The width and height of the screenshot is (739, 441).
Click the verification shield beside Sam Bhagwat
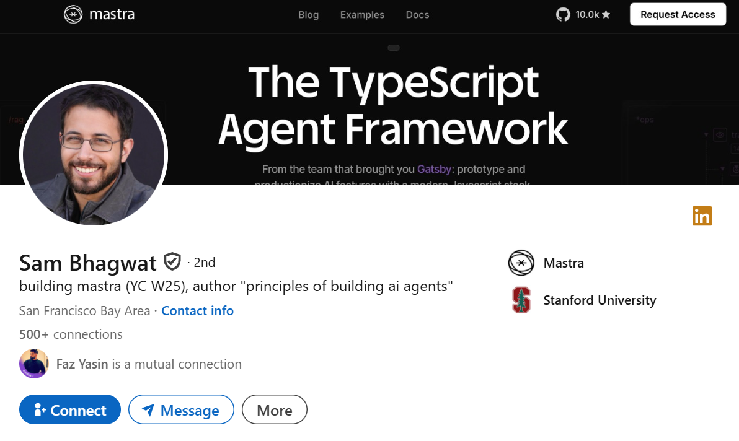coord(172,263)
